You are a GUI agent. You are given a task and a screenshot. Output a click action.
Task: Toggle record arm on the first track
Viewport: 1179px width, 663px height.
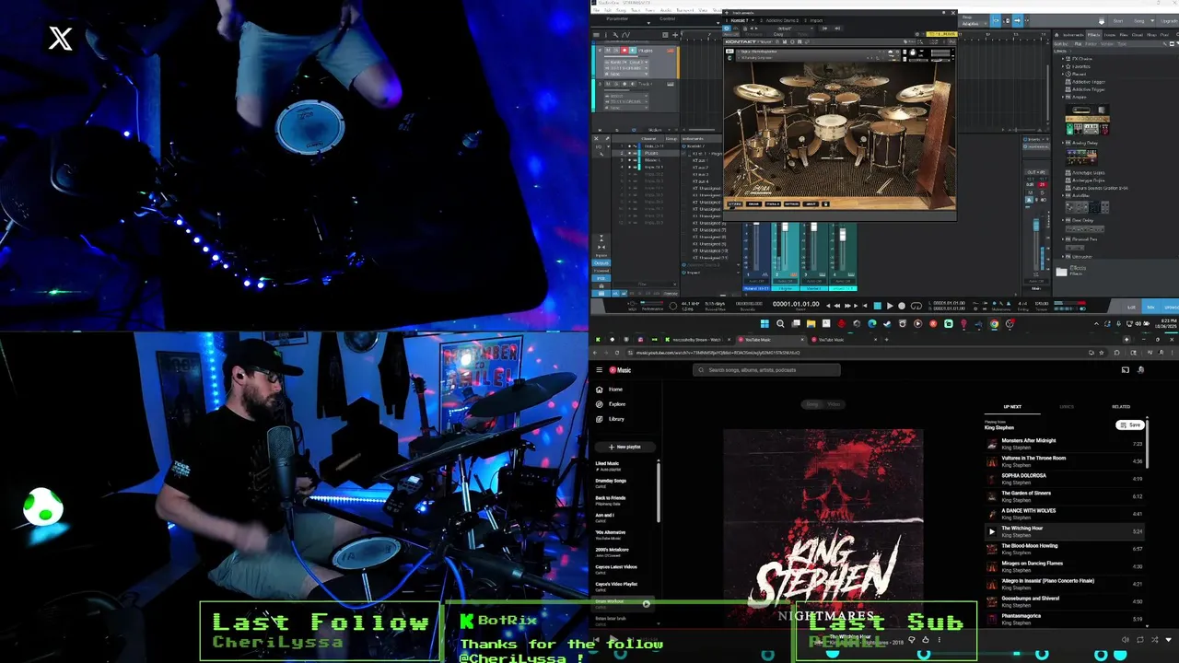pos(625,50)
